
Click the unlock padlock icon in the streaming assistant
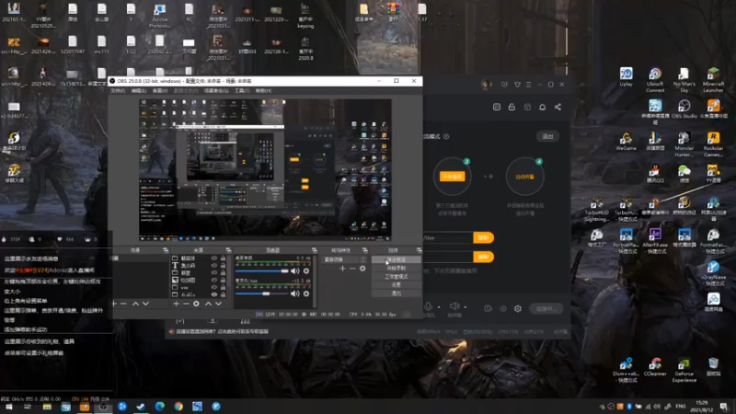[512, 107]
